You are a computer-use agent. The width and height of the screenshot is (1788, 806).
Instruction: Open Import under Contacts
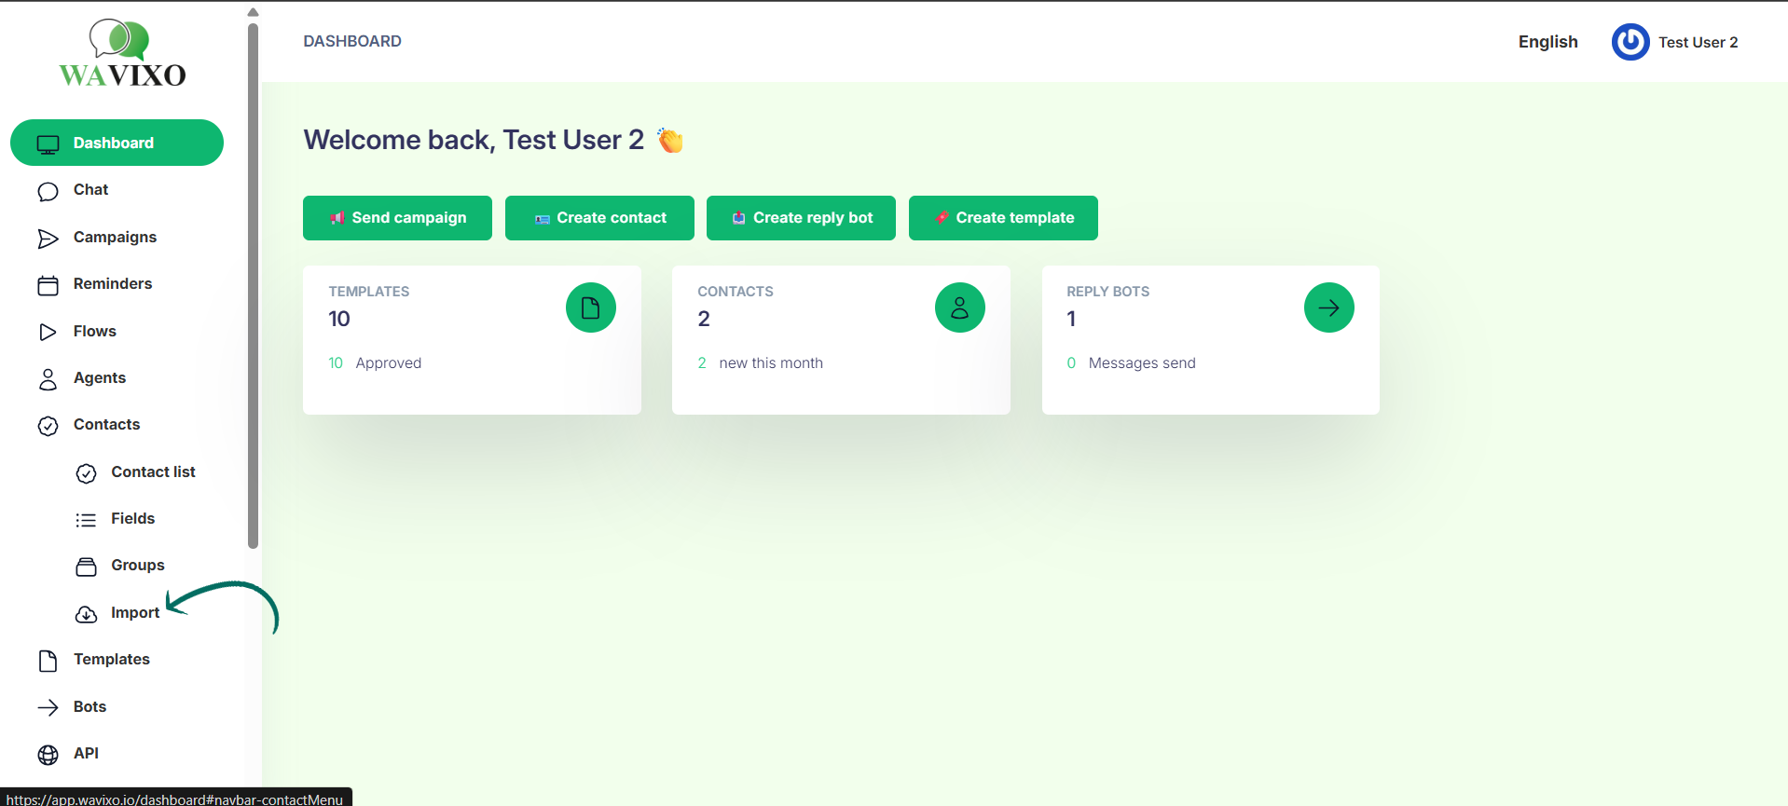coord(135,613)
